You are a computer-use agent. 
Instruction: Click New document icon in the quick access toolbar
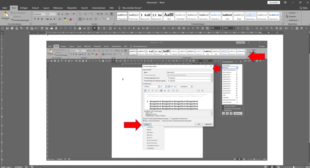[2, 28]
